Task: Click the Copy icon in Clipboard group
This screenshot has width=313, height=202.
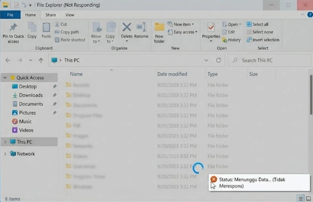Action: point(32,28)
